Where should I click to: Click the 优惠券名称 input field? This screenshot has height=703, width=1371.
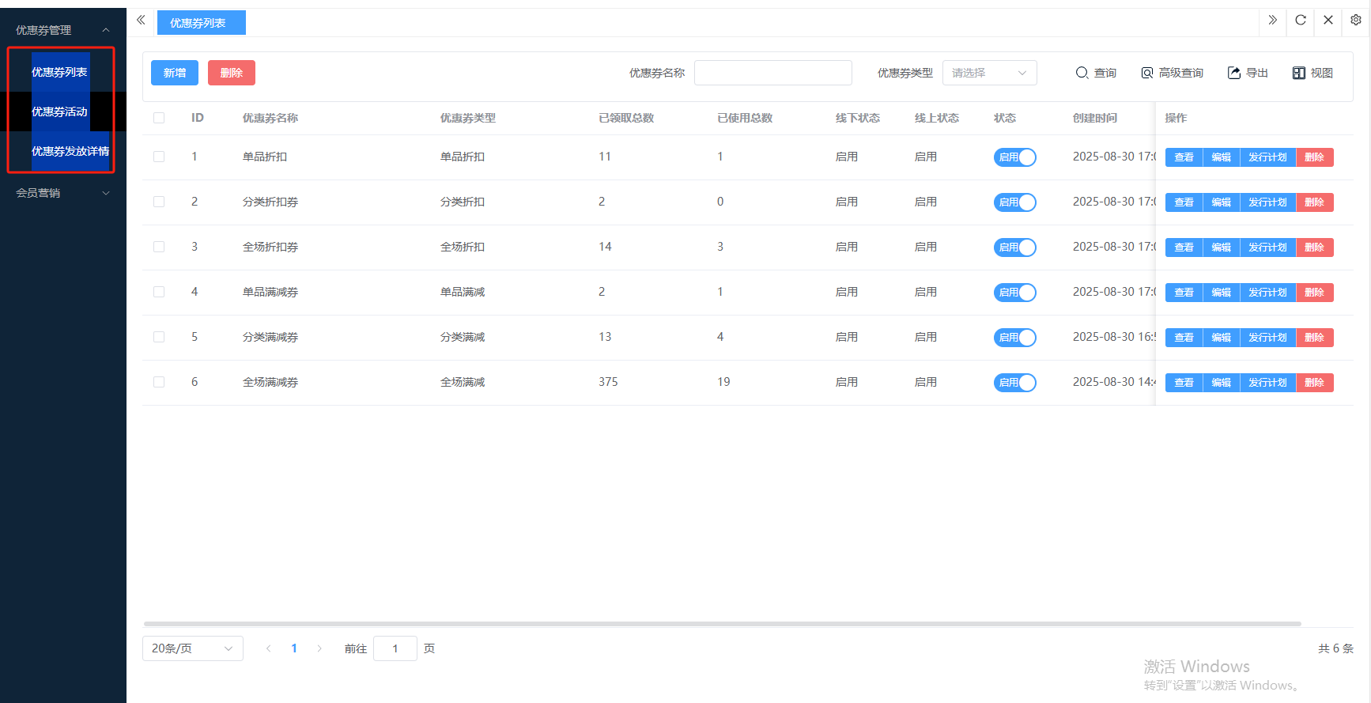click(x=772, y=73)
